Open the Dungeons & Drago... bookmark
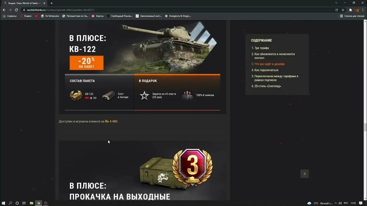The image size is (367, 206). 178,16
